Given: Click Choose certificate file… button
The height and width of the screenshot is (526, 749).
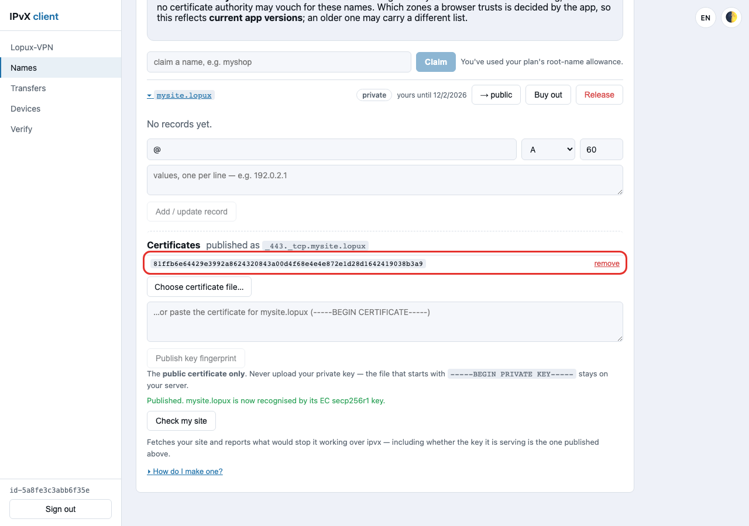Looking at the screenshot, I should 199,287.
